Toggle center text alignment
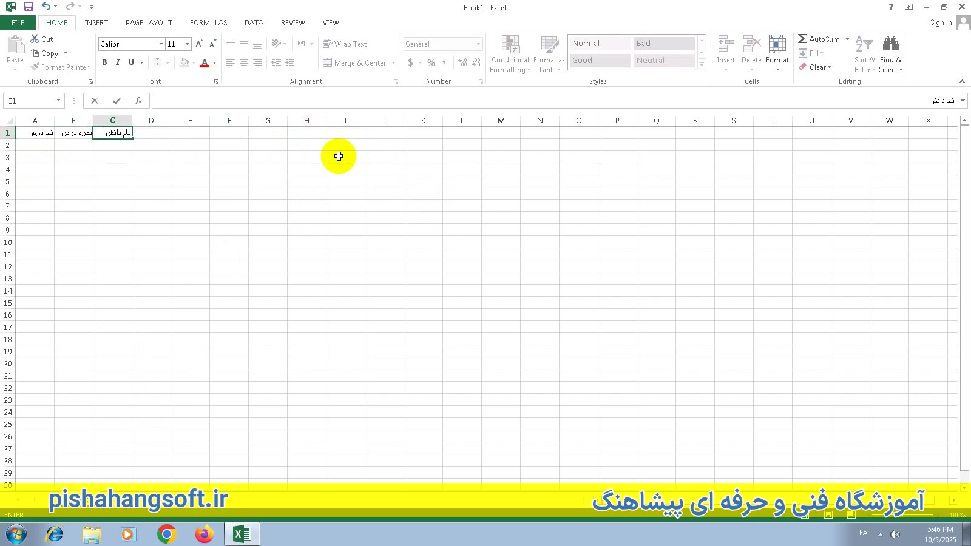Screen dimensions: 971x546 tap(244, 62)
